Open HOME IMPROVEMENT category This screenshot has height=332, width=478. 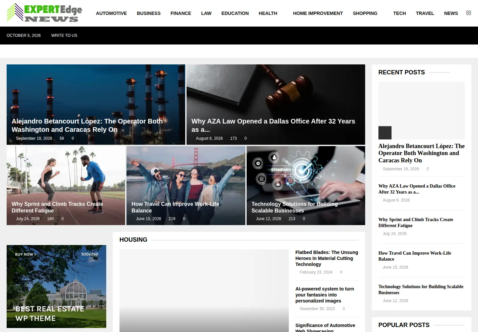(318, 13)
